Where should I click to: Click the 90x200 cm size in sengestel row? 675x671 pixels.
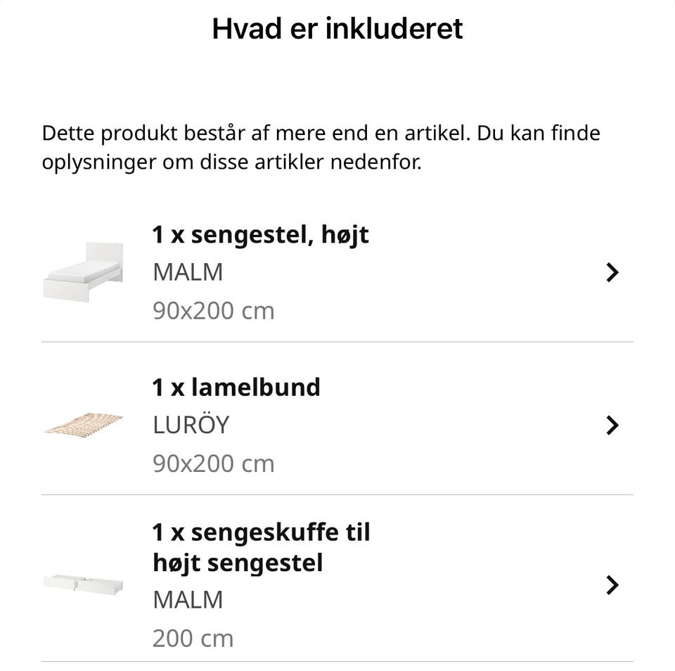213,310
